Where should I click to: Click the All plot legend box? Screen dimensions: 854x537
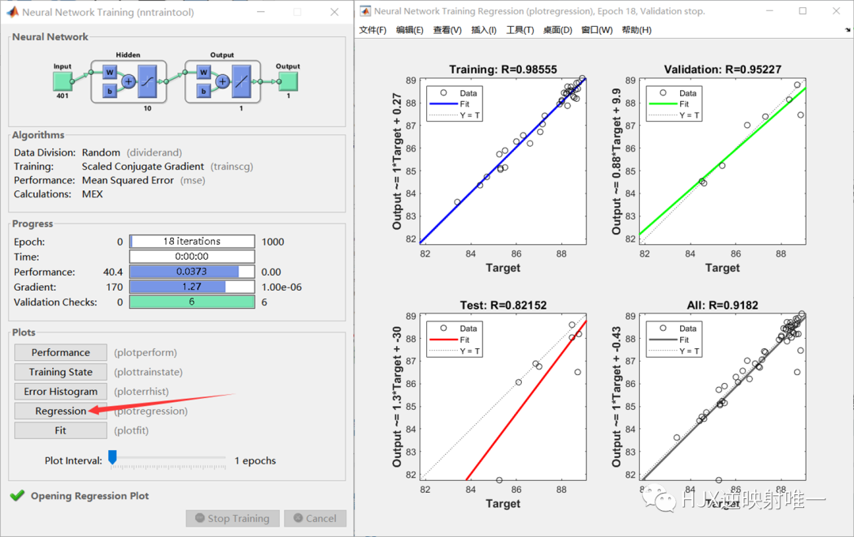[674, 339]
